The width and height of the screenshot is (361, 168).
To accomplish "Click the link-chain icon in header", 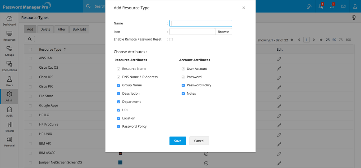I will tap(309, 6).
